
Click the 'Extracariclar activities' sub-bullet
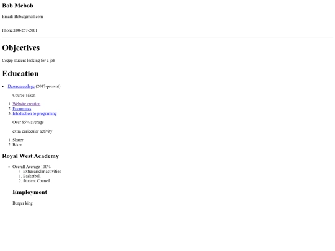click(x=42, y=172)
